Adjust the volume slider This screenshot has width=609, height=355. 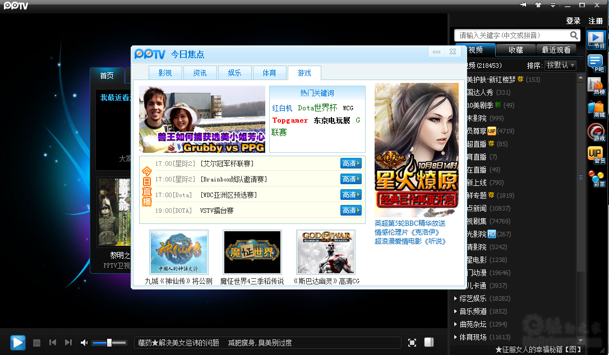(x=109, y=343)
